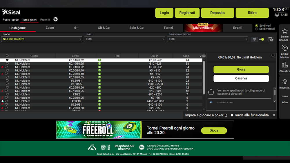Open Le mie Missioni target icon
The height and width of the screenshot is (163, 290).
coord(285,48)
